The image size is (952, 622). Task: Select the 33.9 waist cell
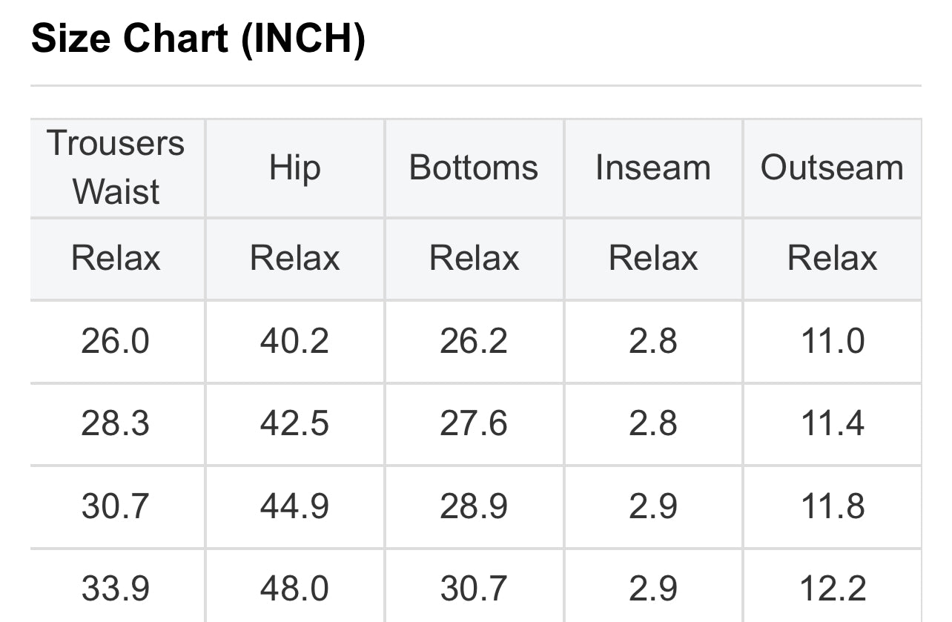tap(116, 589)
